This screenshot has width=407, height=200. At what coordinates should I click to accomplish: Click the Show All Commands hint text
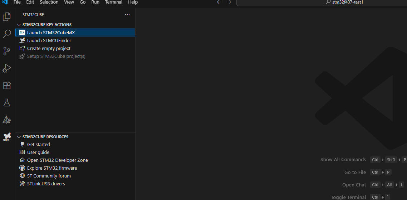pos(343,160)
